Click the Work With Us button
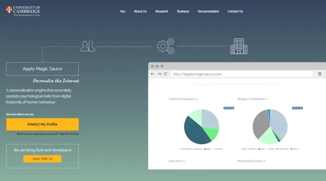 [x=42, y=159]
